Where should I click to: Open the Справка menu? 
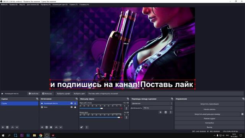84,5
